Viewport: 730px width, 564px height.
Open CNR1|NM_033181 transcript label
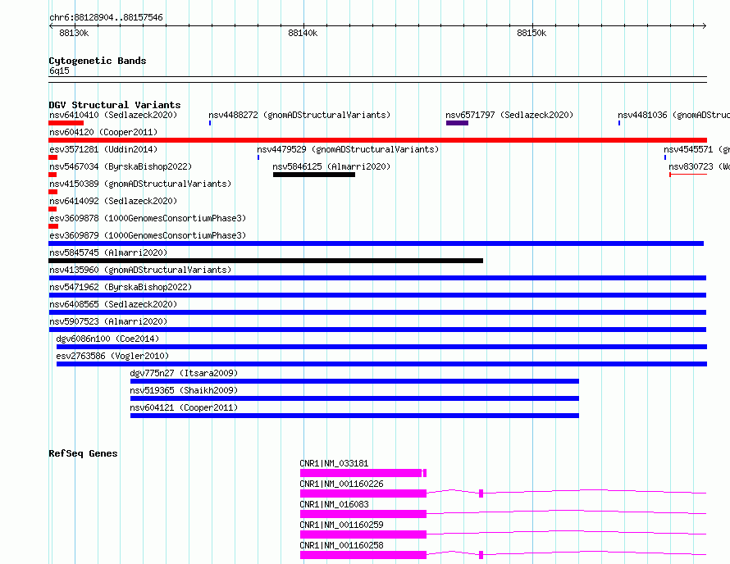(334, 463)
